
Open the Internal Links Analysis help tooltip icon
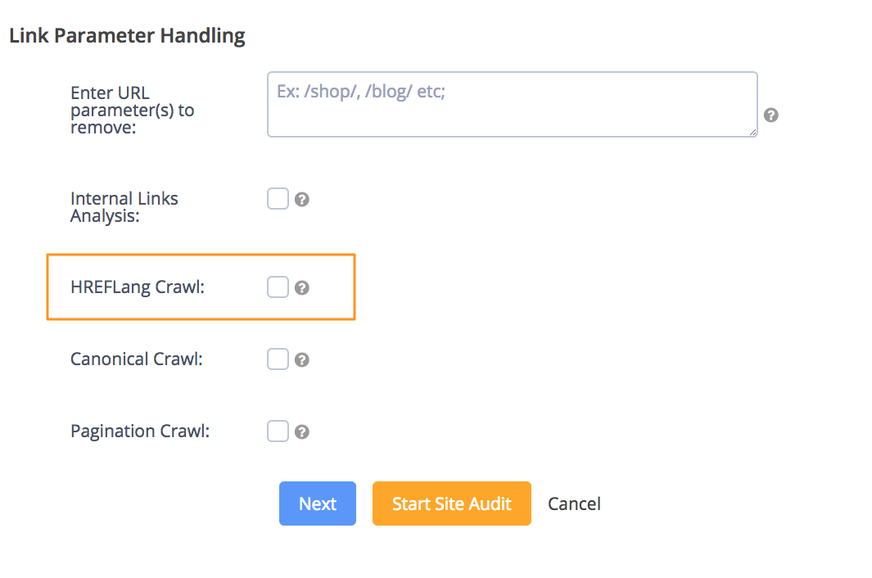[x=302, y=199]
